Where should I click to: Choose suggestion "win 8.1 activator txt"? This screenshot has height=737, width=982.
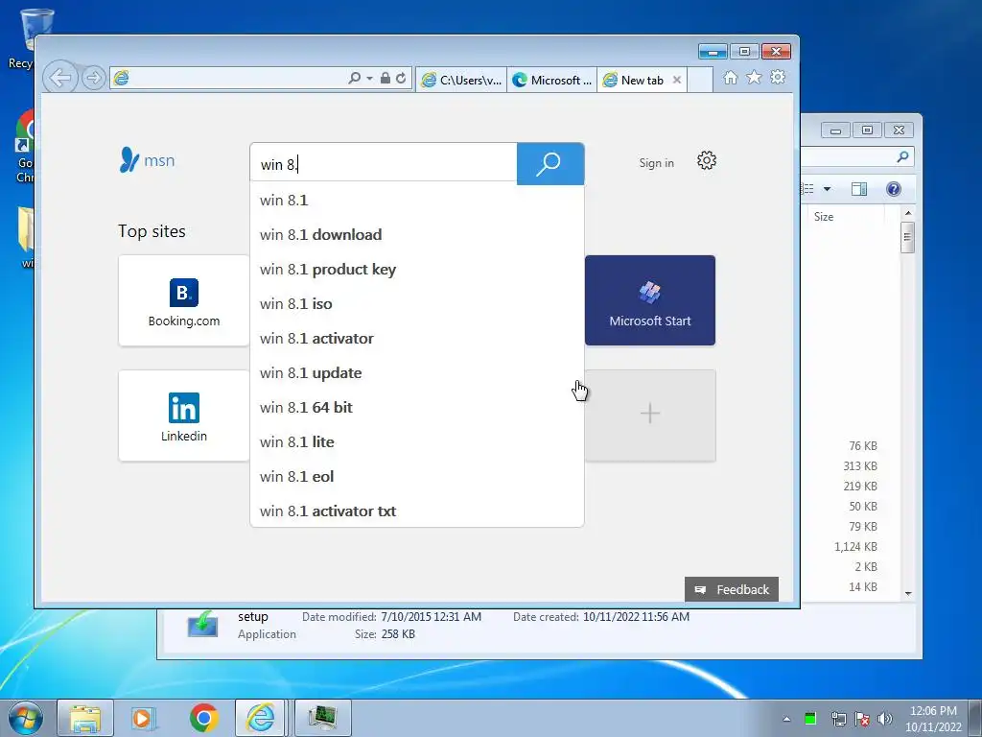(x=416, y=511)
